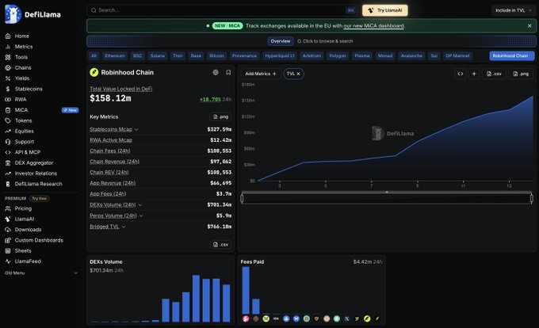Click the Investor Relations icon

8,174
